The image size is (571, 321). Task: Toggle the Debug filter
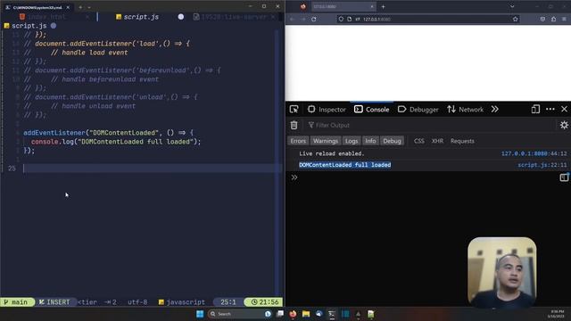pyautogui.click(x=392, y=141)
